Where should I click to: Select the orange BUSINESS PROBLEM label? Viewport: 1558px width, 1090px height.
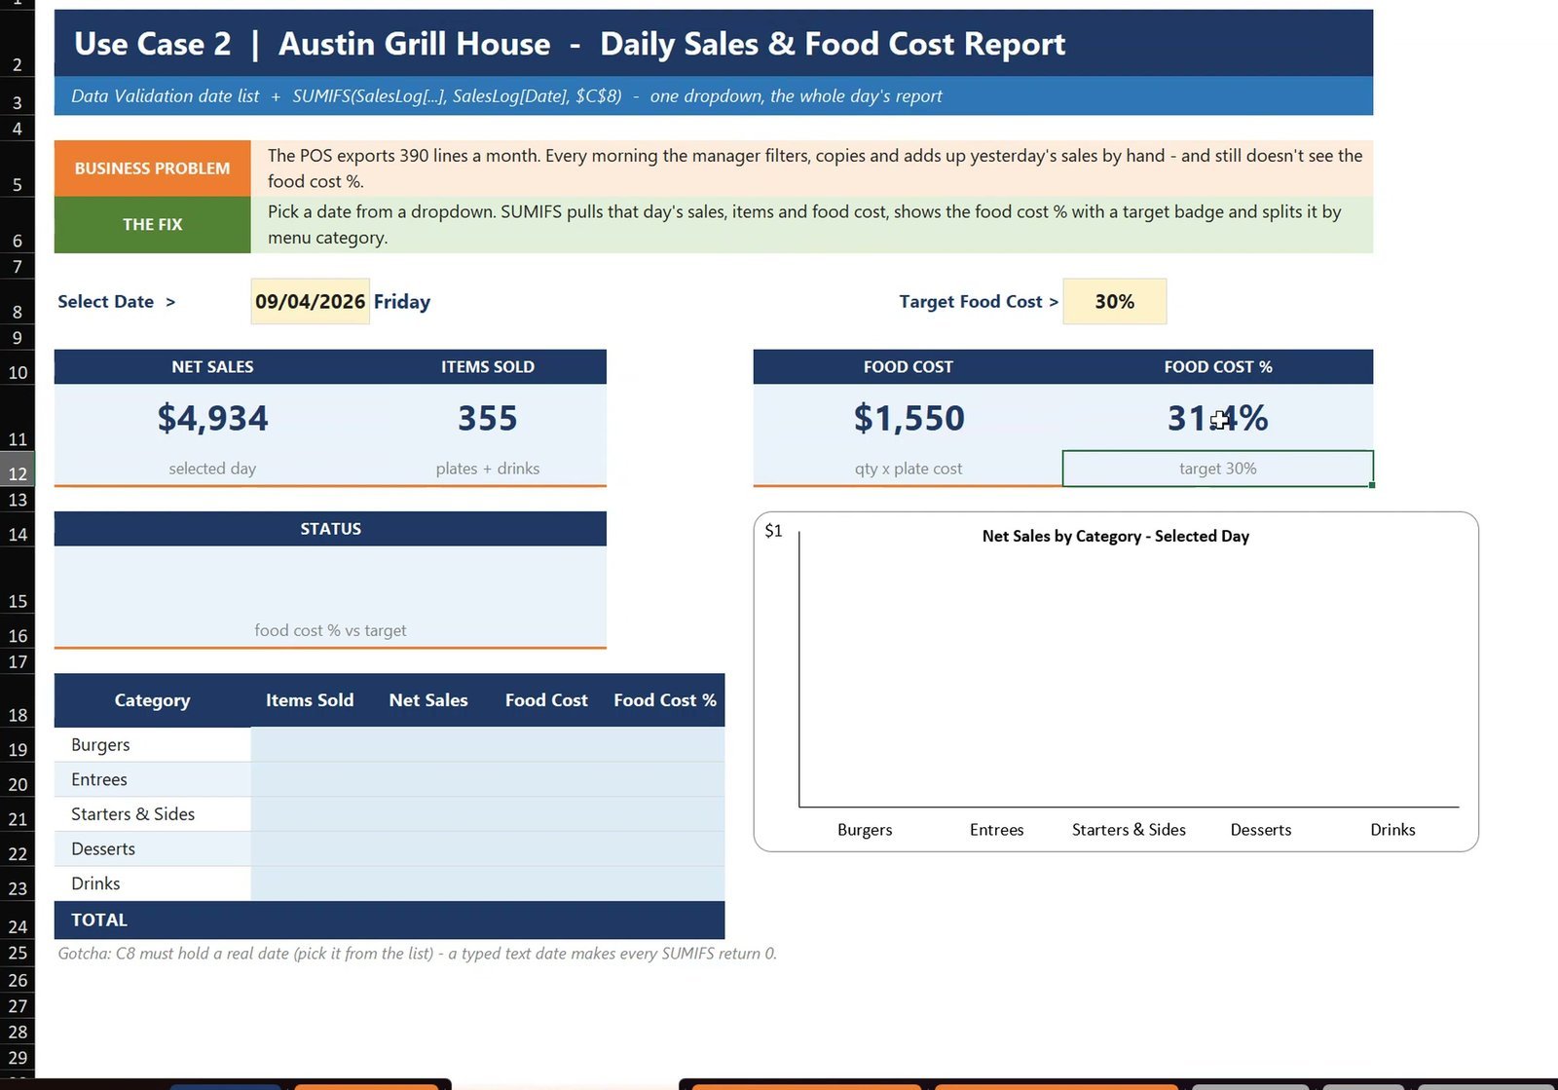click(152, 169)
